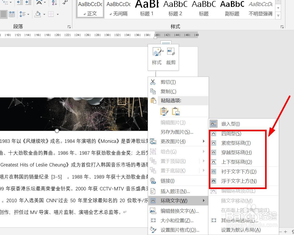The image size is (294, 235).
Task: Select the 裁剪 (Crop) icon above the menu
Action: click(171, 52)
